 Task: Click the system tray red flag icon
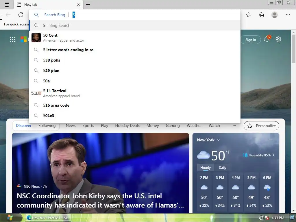267,218
